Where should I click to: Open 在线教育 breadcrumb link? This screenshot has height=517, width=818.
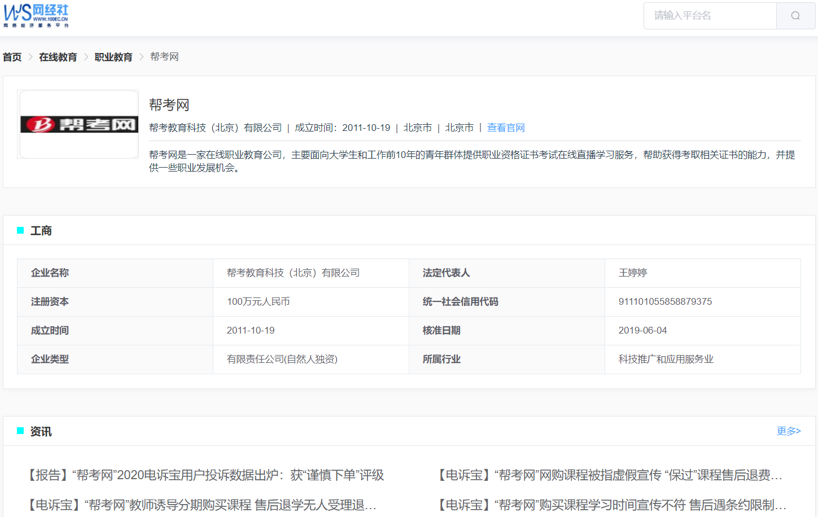click(x=58, y=57)
